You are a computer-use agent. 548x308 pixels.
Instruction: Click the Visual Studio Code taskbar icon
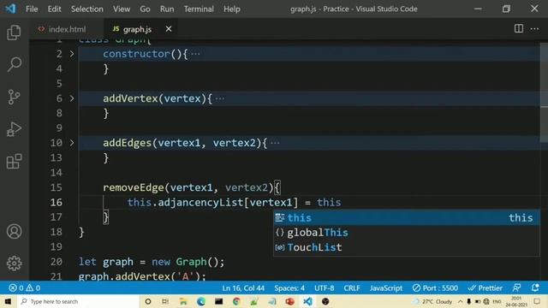tap(307, 301)
